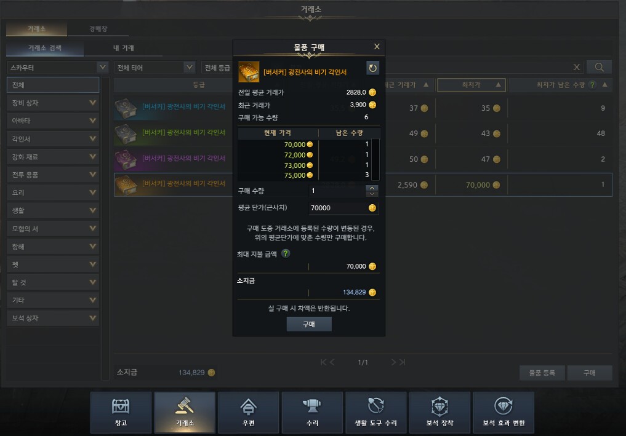This screenshot has width=626, height=436.
Task: Click the 물품 등록 button
Action: (x=542, y=373)
